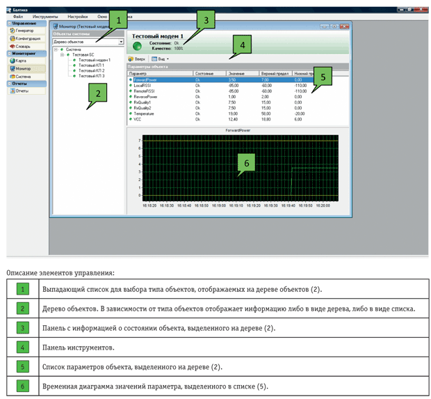
Task: Click inside the ForwardPower time chart
Action: [241, 168]
